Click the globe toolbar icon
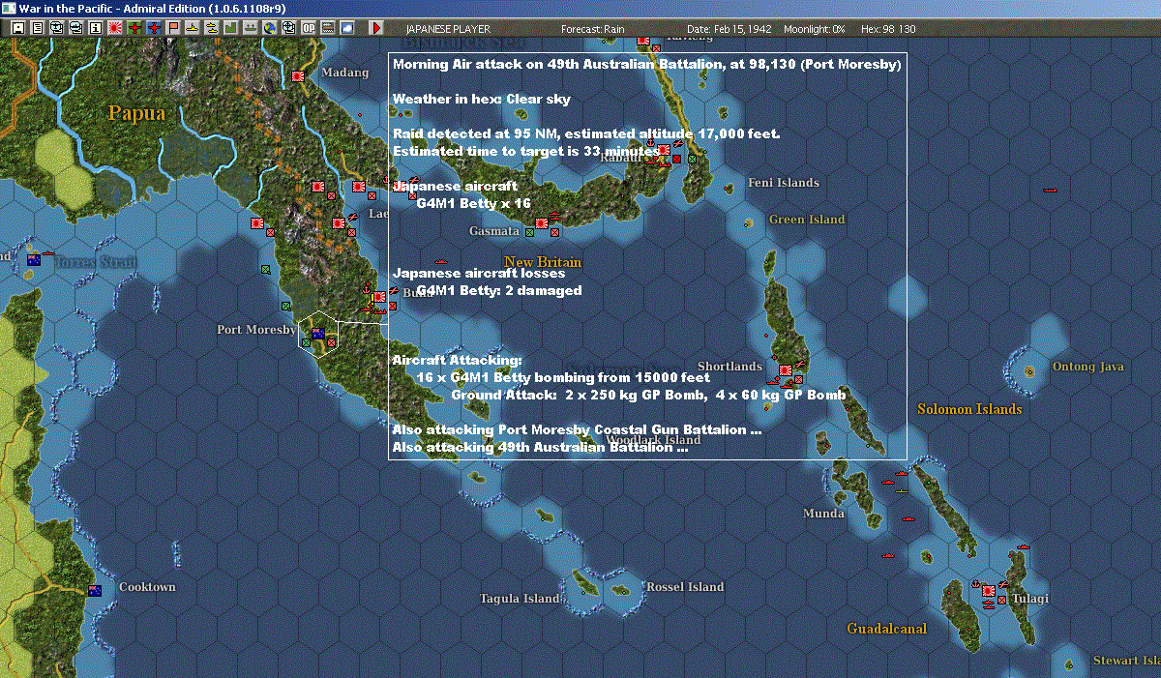This screenshot has width=1161, height=678. click(x=269, y=29)
